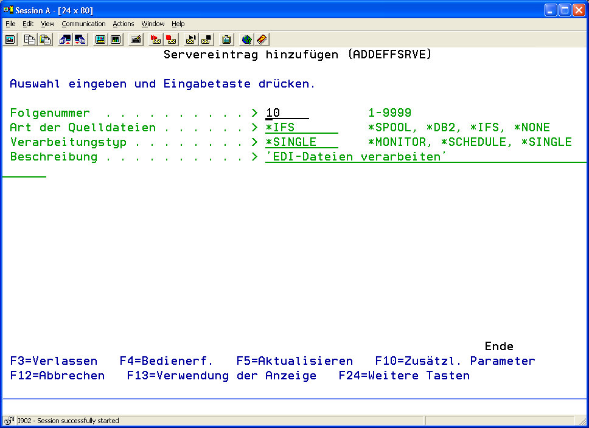Open the Communication menu
The width and height of the screenshot is (589, 428).
click(83, 24)
